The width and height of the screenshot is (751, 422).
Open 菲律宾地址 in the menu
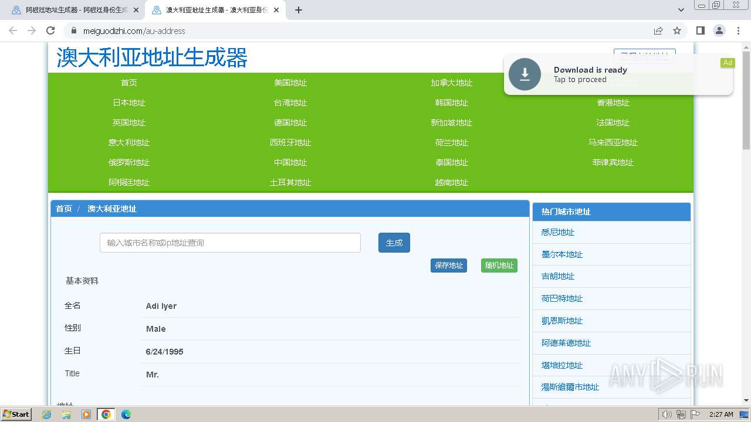pyautogui.click(x=613, y=162)
